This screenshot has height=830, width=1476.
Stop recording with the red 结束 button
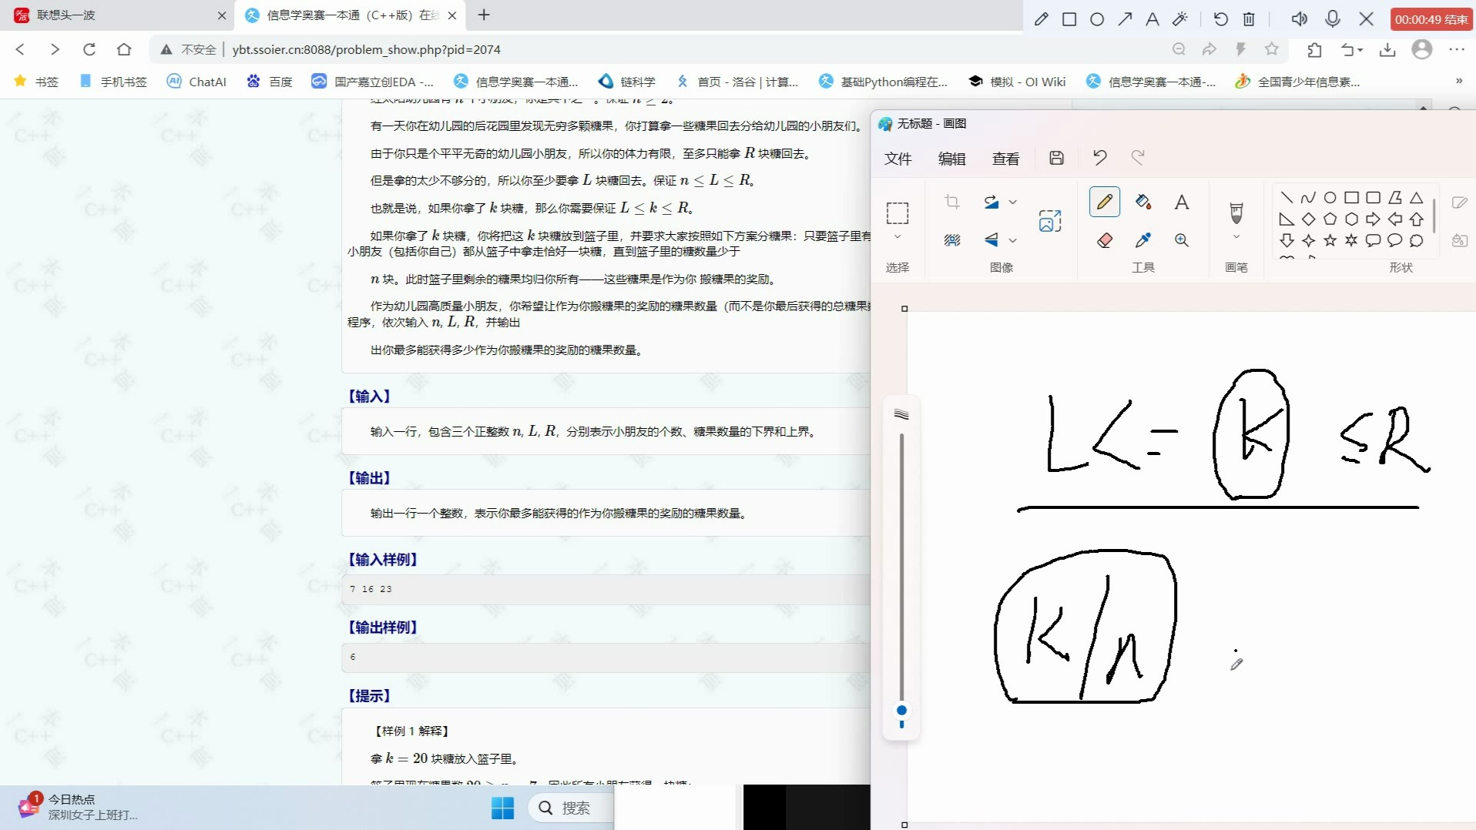click(x=1432, y=19)
